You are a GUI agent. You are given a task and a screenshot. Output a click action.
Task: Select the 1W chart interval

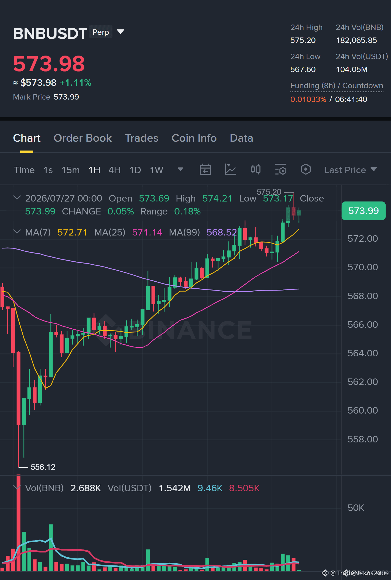coord(156,170)
